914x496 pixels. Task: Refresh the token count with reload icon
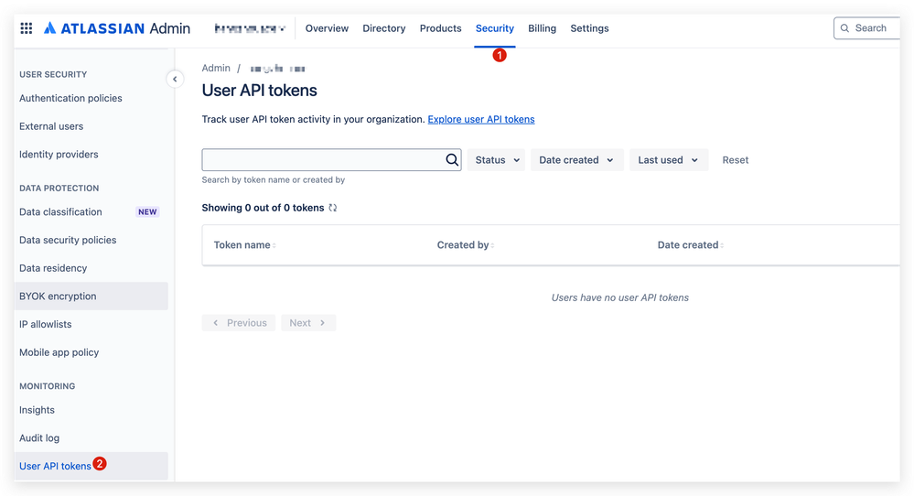[333, 208]
